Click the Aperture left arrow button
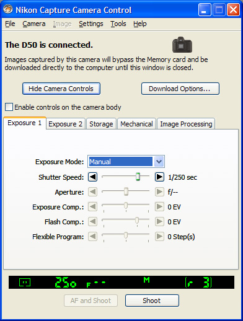The height and width of the screenshot is (321, 243). [x=92, y=192]
